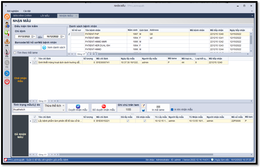Image resolution: width=261 pixels, height=168 pixels.
Task: Open the 'Xét nghiệm' menu
Action: 13,11
